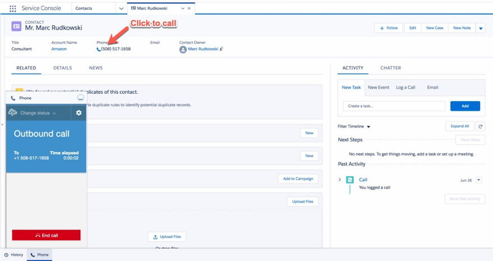Click the change owner icon after Marc Rudkowski
The image size is (493, 261).
coord(221,49)
